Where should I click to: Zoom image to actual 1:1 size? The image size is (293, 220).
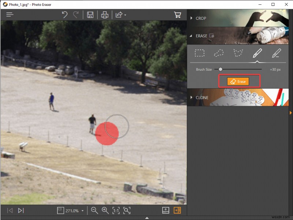pyautogui.click(x=116, y=210)
